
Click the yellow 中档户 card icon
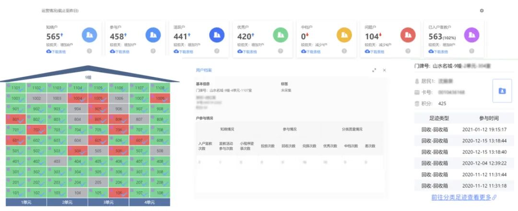[x=344, y=35]
